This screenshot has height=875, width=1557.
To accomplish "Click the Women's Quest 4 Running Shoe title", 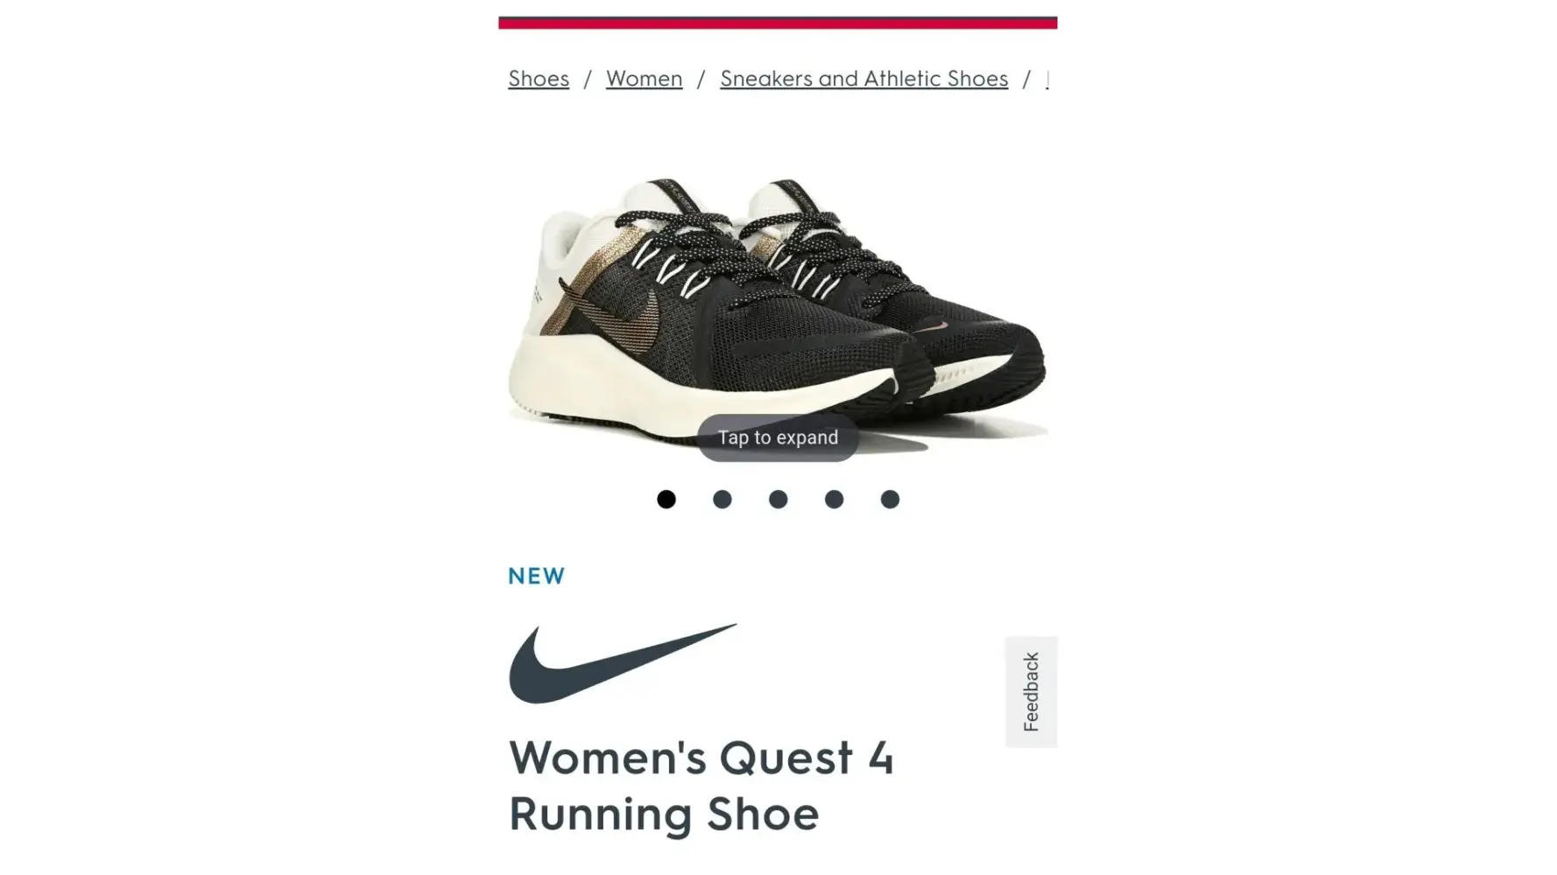I will (701, 786).
